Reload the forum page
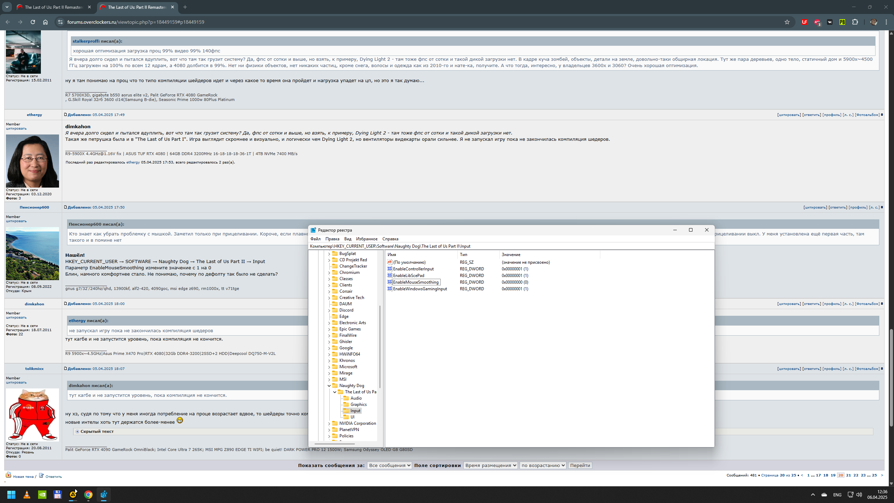 (33, 22)
